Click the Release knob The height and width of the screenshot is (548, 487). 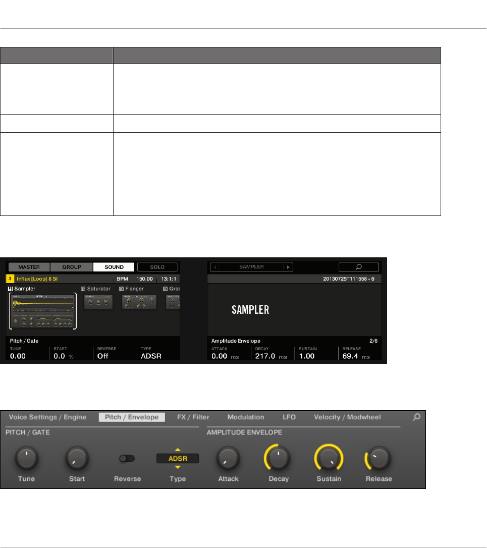pos(378,458)
